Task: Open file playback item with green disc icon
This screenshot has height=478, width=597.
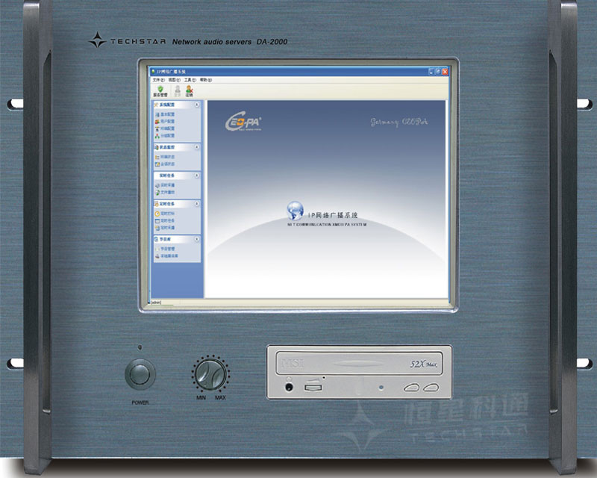Action: click(166, 192)
